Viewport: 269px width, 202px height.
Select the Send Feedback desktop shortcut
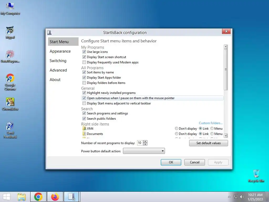10,130
